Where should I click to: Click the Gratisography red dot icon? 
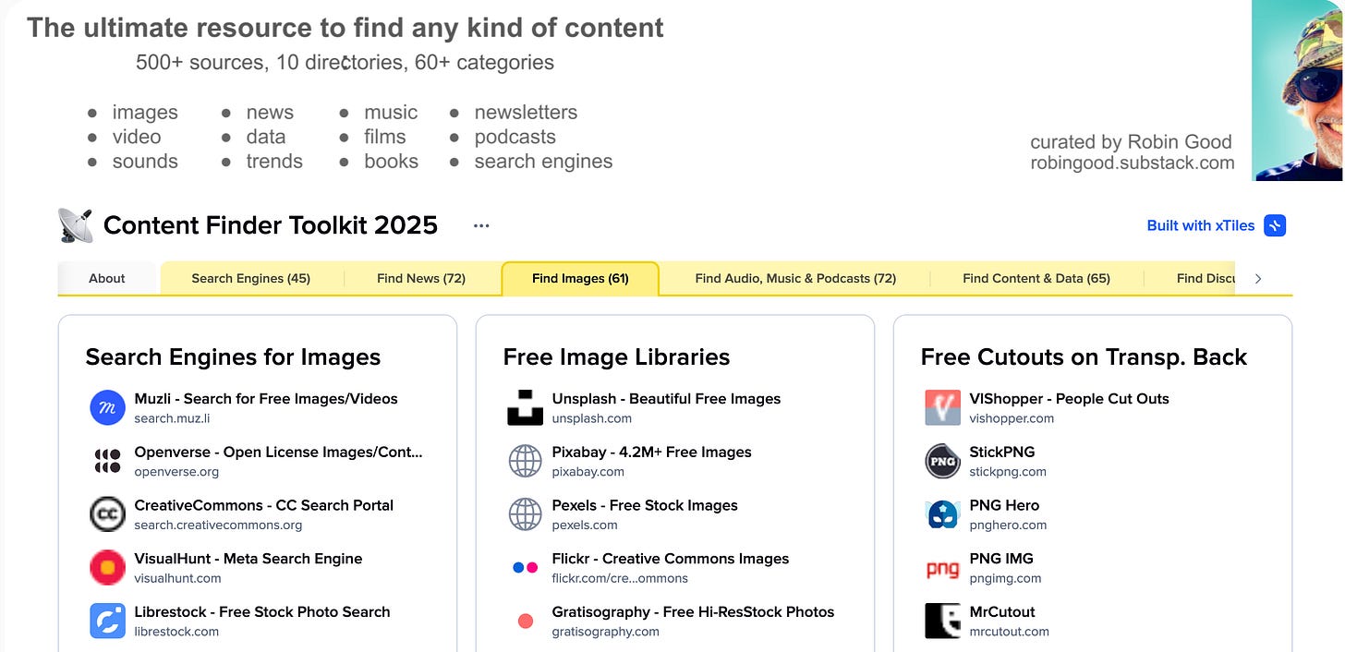[526, 621]
